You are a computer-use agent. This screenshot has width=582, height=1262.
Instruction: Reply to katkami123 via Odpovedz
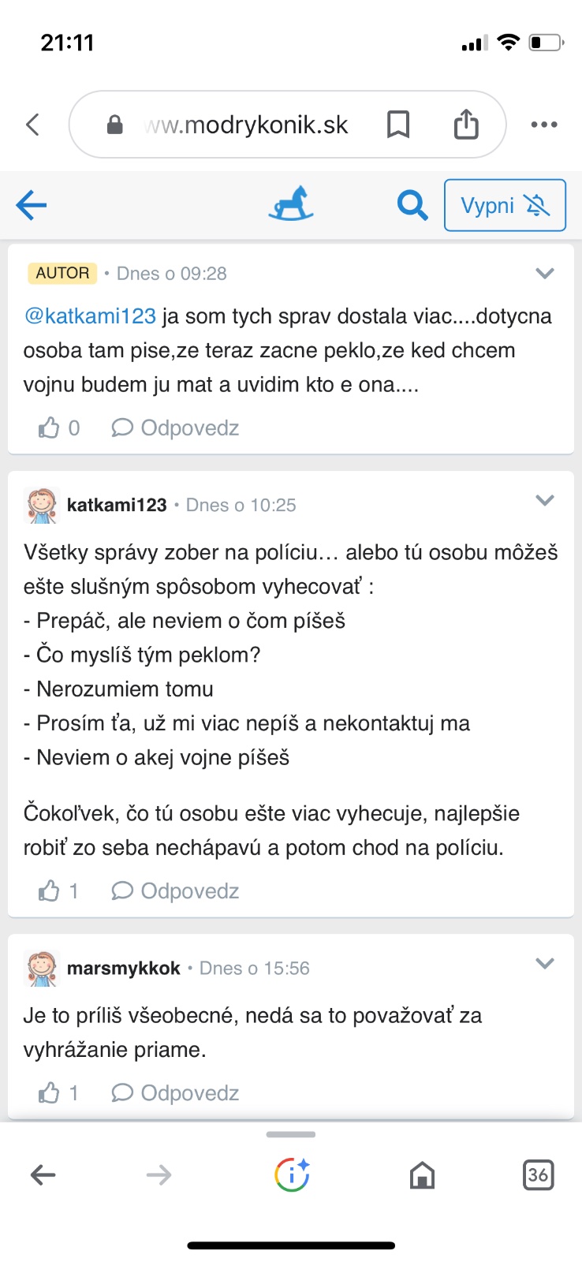176,891
